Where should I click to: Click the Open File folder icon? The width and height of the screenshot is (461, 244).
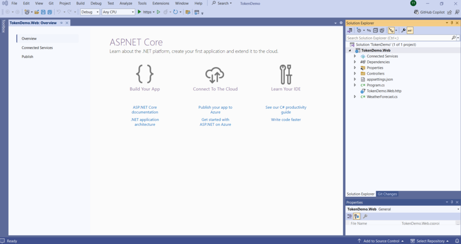[x=37, y=12]
